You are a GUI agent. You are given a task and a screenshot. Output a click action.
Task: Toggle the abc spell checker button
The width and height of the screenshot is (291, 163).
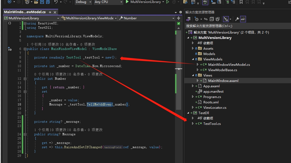pyautogui.click(x=205, y=2)
